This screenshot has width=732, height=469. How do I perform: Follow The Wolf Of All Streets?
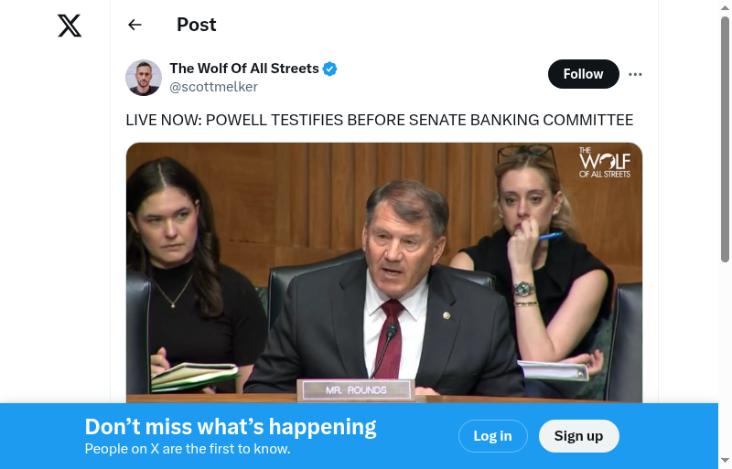[583, 74]
